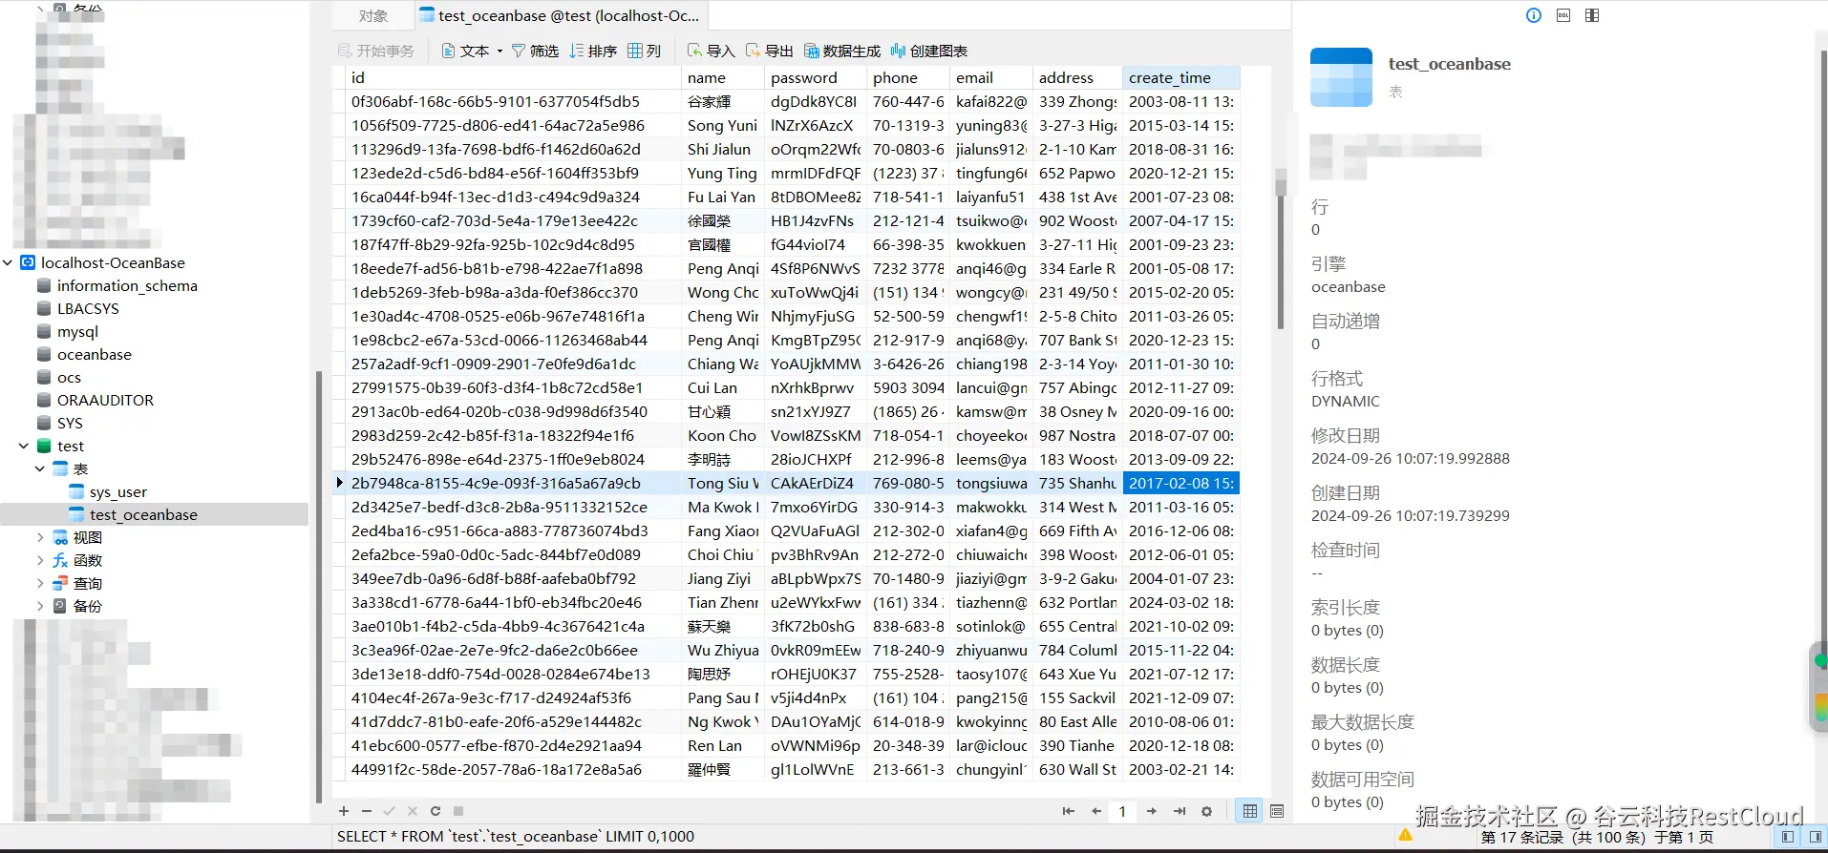Screen dimensions: 1828x853
Task: Click the test_oceanbase table icon in tree
Action: 77,514
